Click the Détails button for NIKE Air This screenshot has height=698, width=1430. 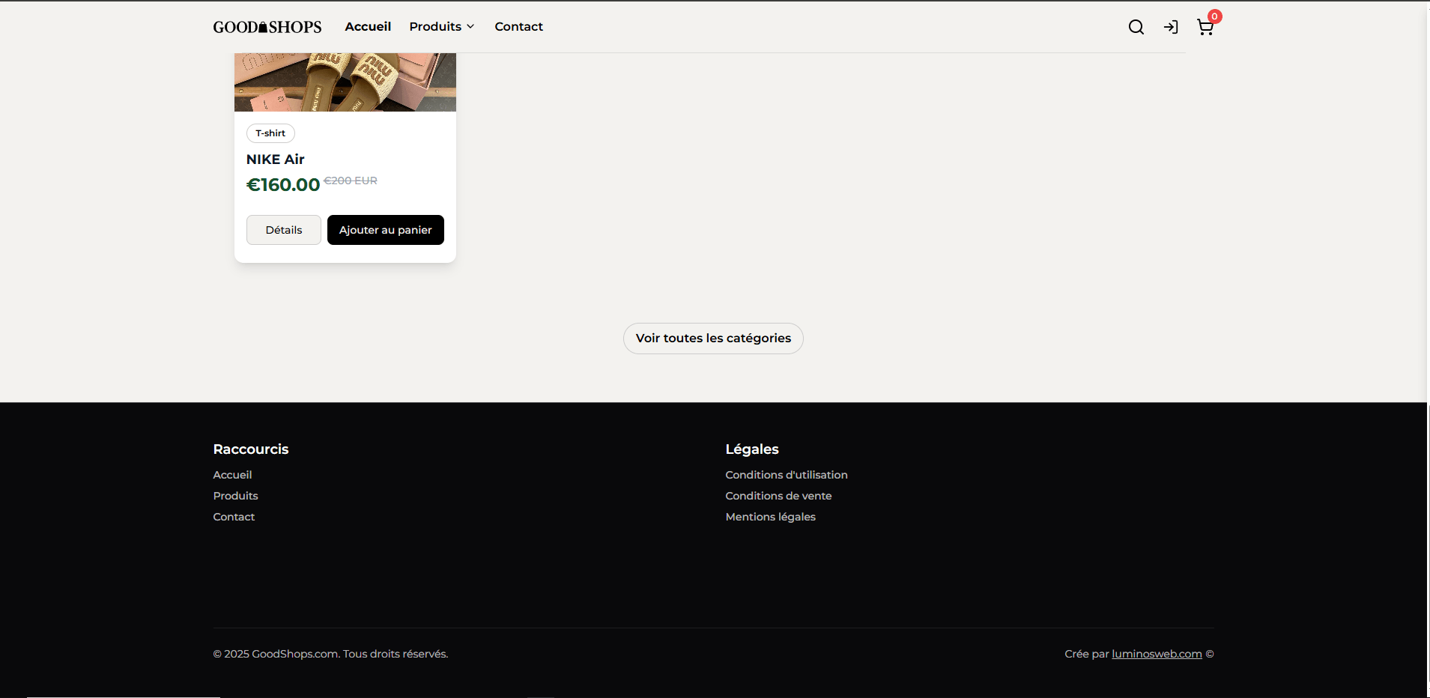pos(283,229)
